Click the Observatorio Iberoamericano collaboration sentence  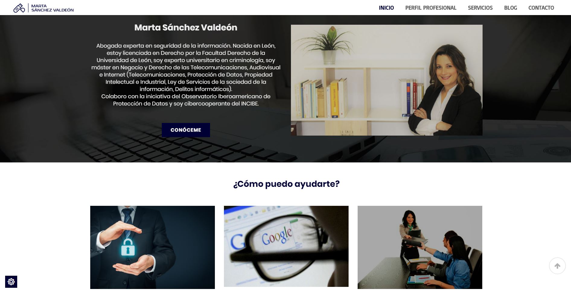coord(186,100)
